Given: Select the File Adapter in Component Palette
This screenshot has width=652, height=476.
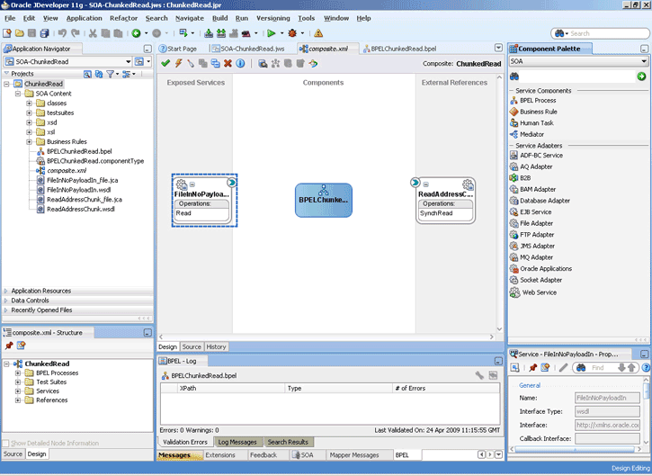Looking at the screenshot, I should pyautogui.click(x=536, y=223).
